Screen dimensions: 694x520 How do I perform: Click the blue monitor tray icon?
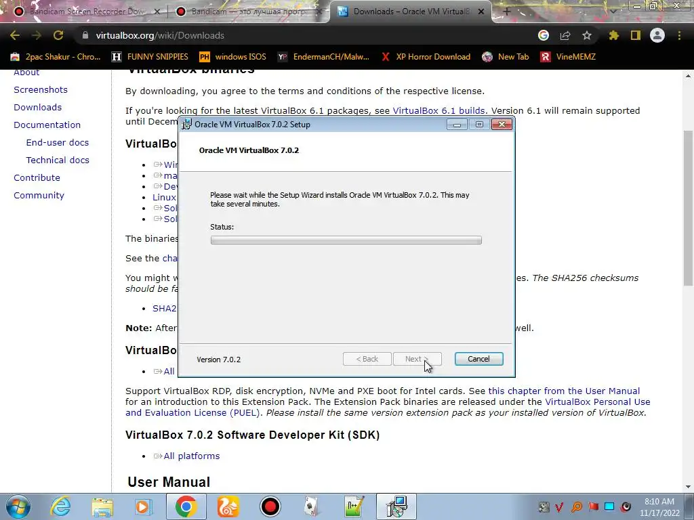click(x=609, y=507)
